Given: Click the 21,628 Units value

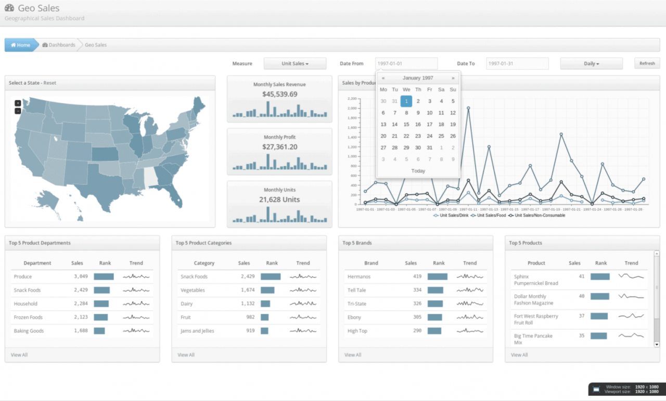Looking at the screenshot, I should 280,199.
